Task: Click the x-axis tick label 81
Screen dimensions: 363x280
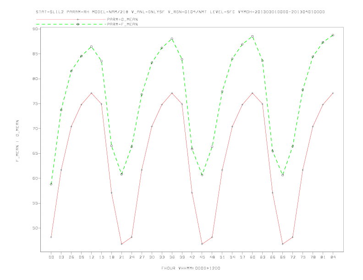Action: [323, 257]
